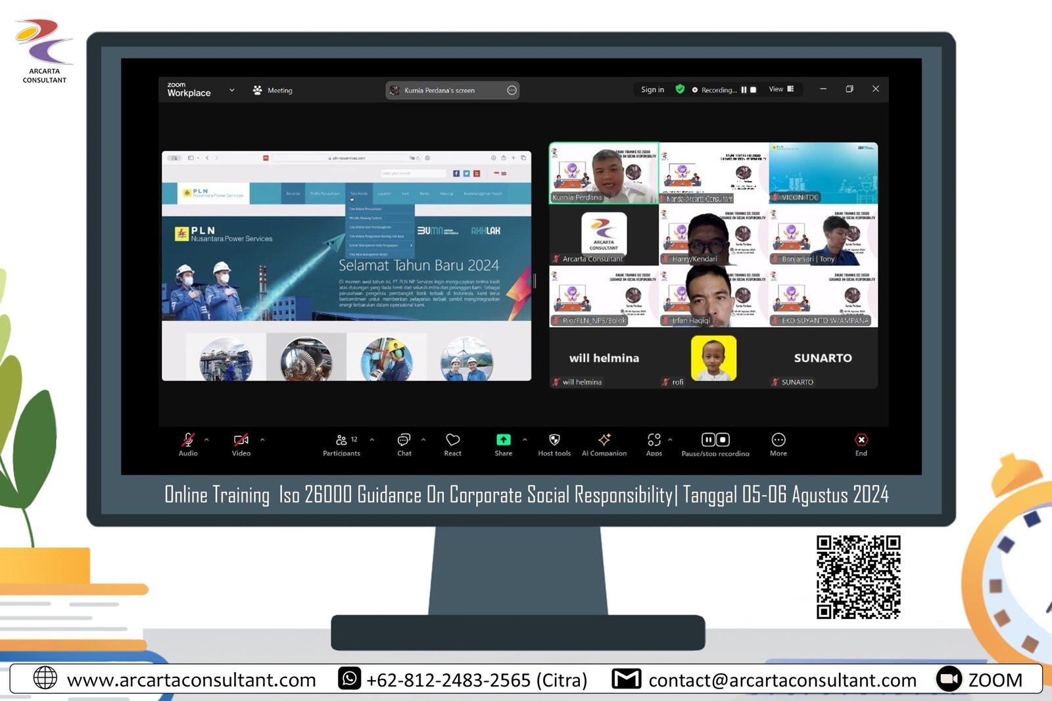Open the Apps icon
Screen dimensions: 1052x701
click(x=654, y=440)
